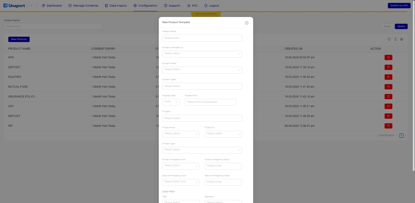Click the Data Inquiry document icon
The image size is (415, 203).
click(x=106, y=5)
